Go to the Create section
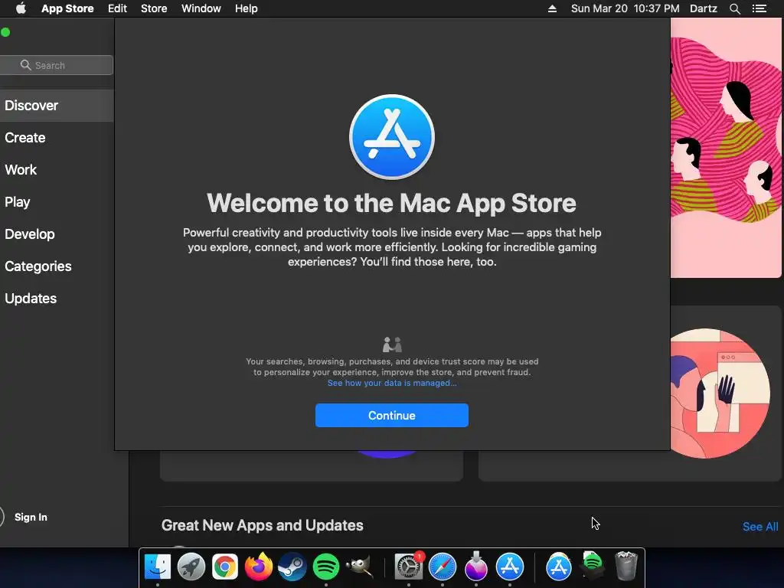784x588 pixels. (x=25, y=138)
